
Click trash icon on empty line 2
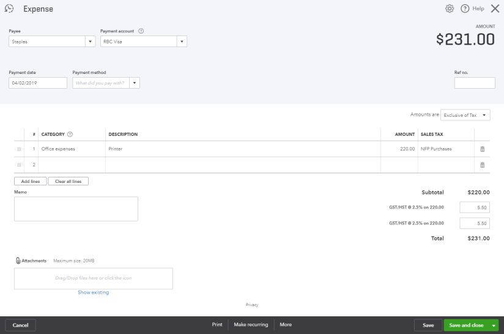click(x=482, y=165)
